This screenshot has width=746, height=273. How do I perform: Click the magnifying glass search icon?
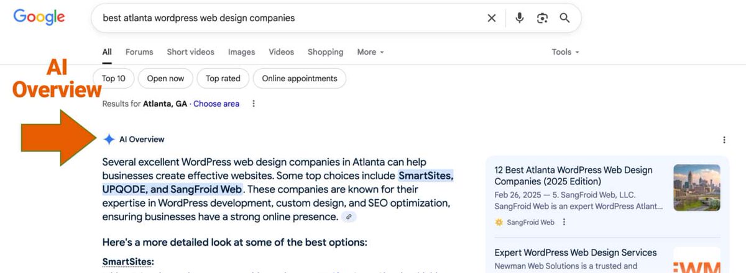(x=564, y=18)
